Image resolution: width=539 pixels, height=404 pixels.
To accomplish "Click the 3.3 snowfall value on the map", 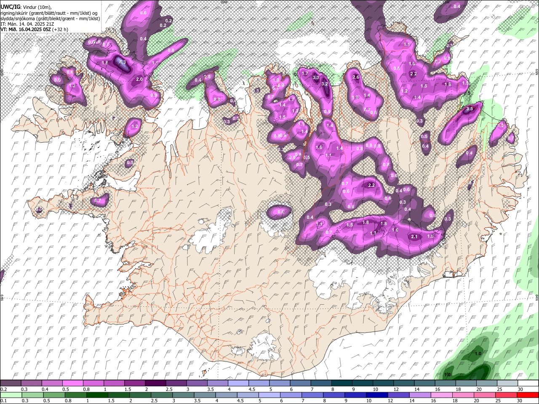I will (316, 77).
